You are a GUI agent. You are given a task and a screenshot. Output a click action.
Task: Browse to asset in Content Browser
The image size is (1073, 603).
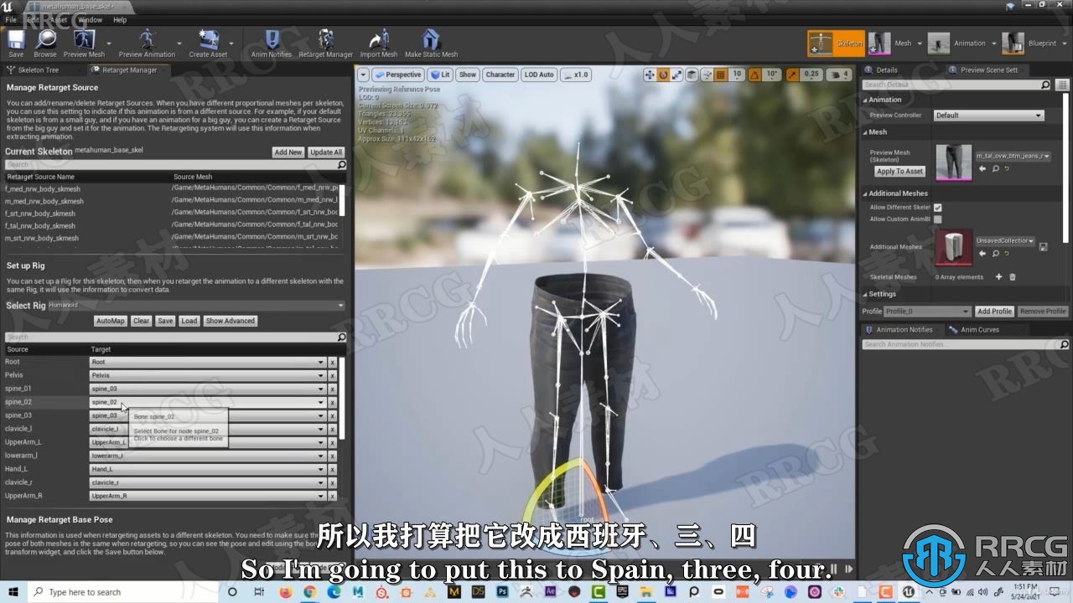(45, 44)
